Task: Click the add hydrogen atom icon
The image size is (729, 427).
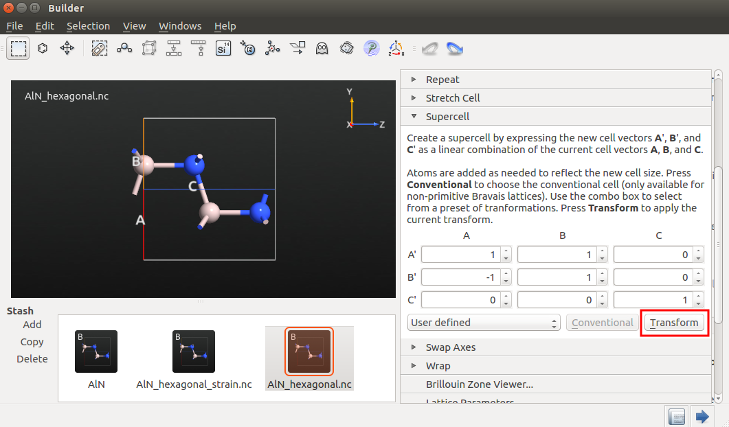Action: [248, 48]
